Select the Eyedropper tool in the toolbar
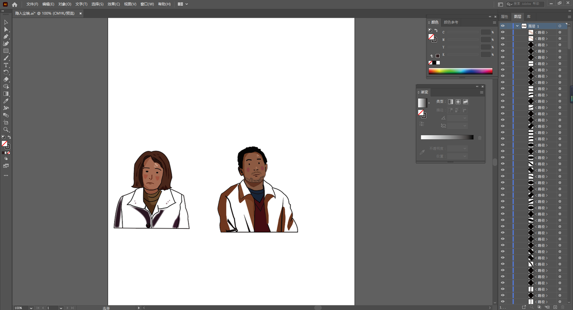Image resolution: width=573 pixels, height=310 pixels. pos(6,101)
